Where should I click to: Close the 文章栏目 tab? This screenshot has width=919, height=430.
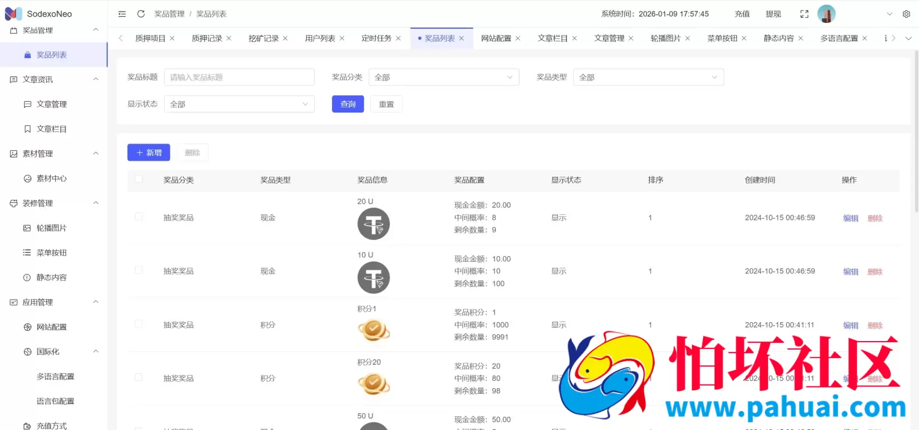pos(574,38)
